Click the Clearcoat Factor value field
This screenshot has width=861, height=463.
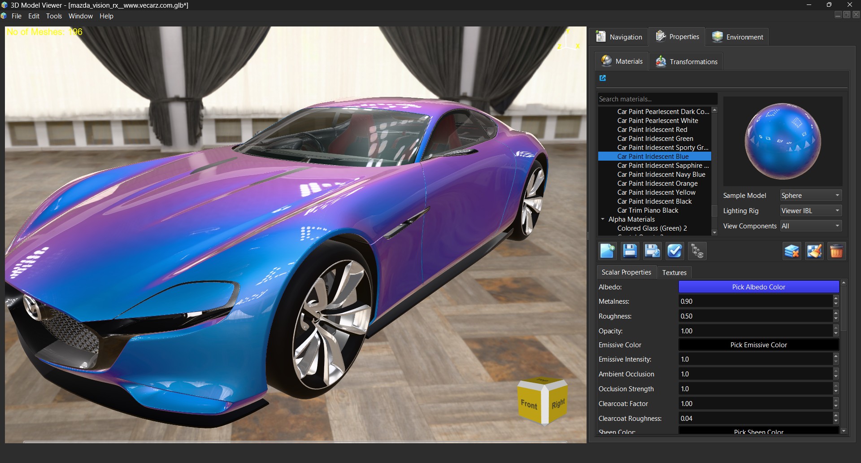[755, 404]
